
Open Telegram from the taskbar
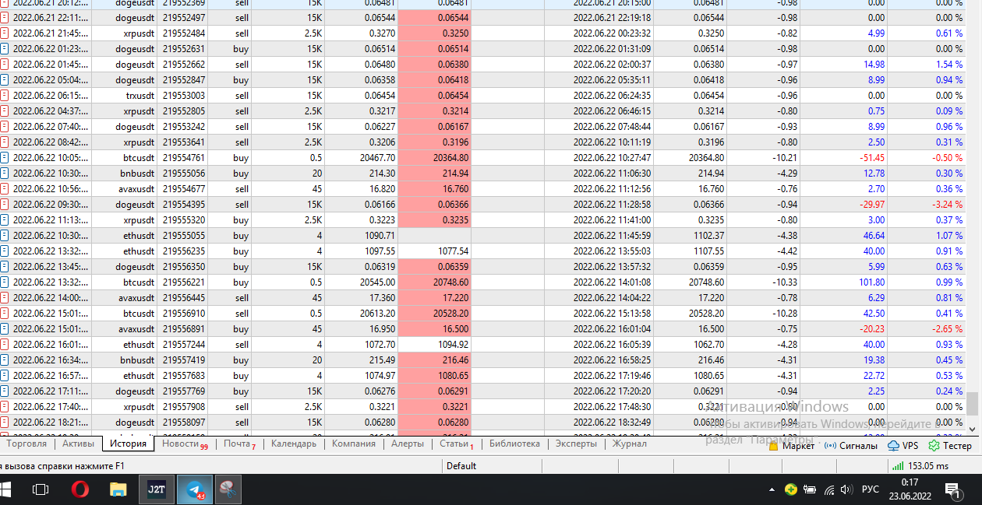pyautogui.click(x=194, y=489)
